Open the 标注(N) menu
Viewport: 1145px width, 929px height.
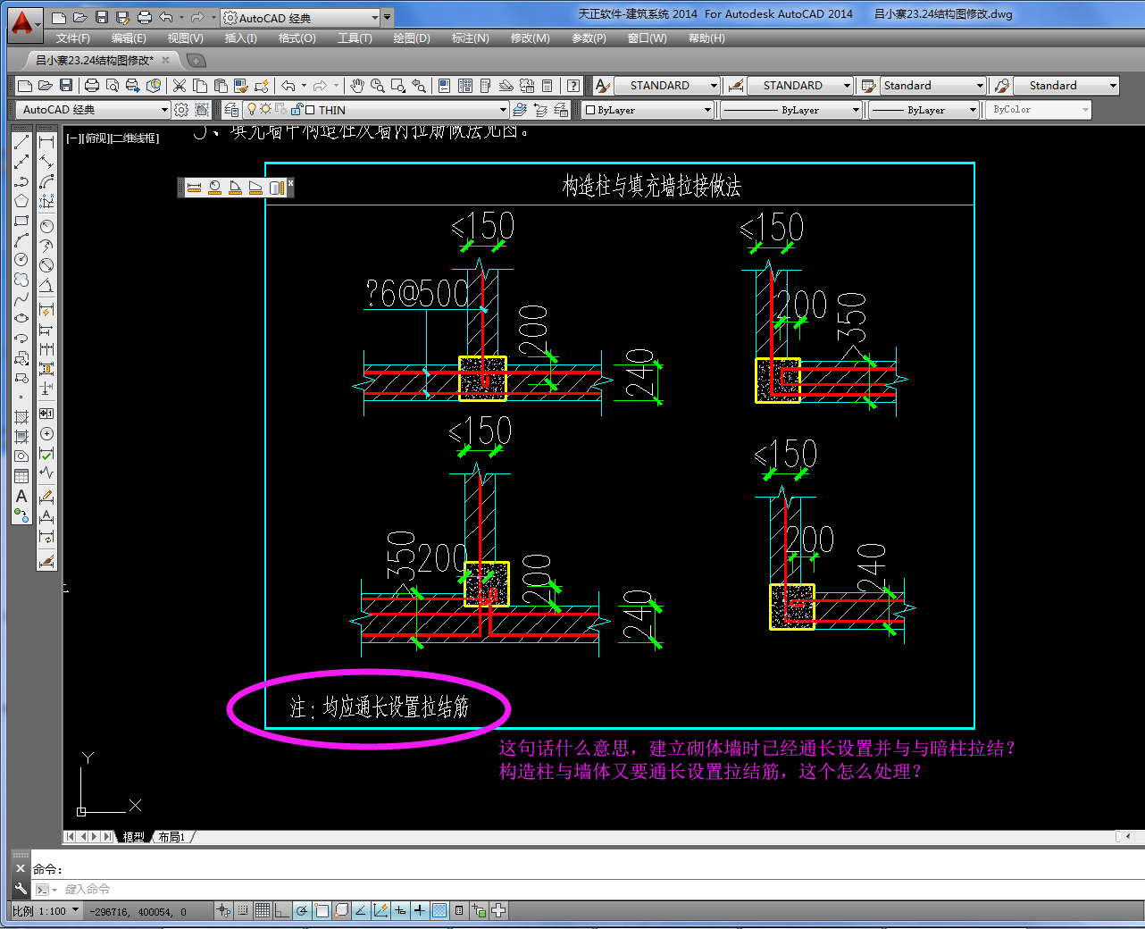(470, 38)
